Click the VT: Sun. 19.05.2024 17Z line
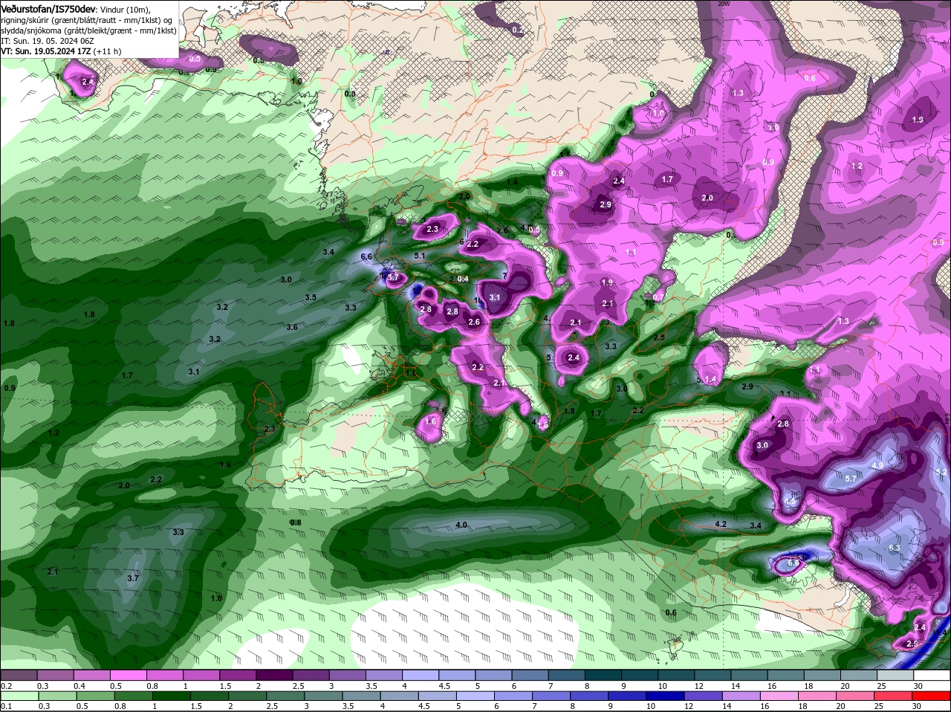The image size is (951, 712). point(46,51)
